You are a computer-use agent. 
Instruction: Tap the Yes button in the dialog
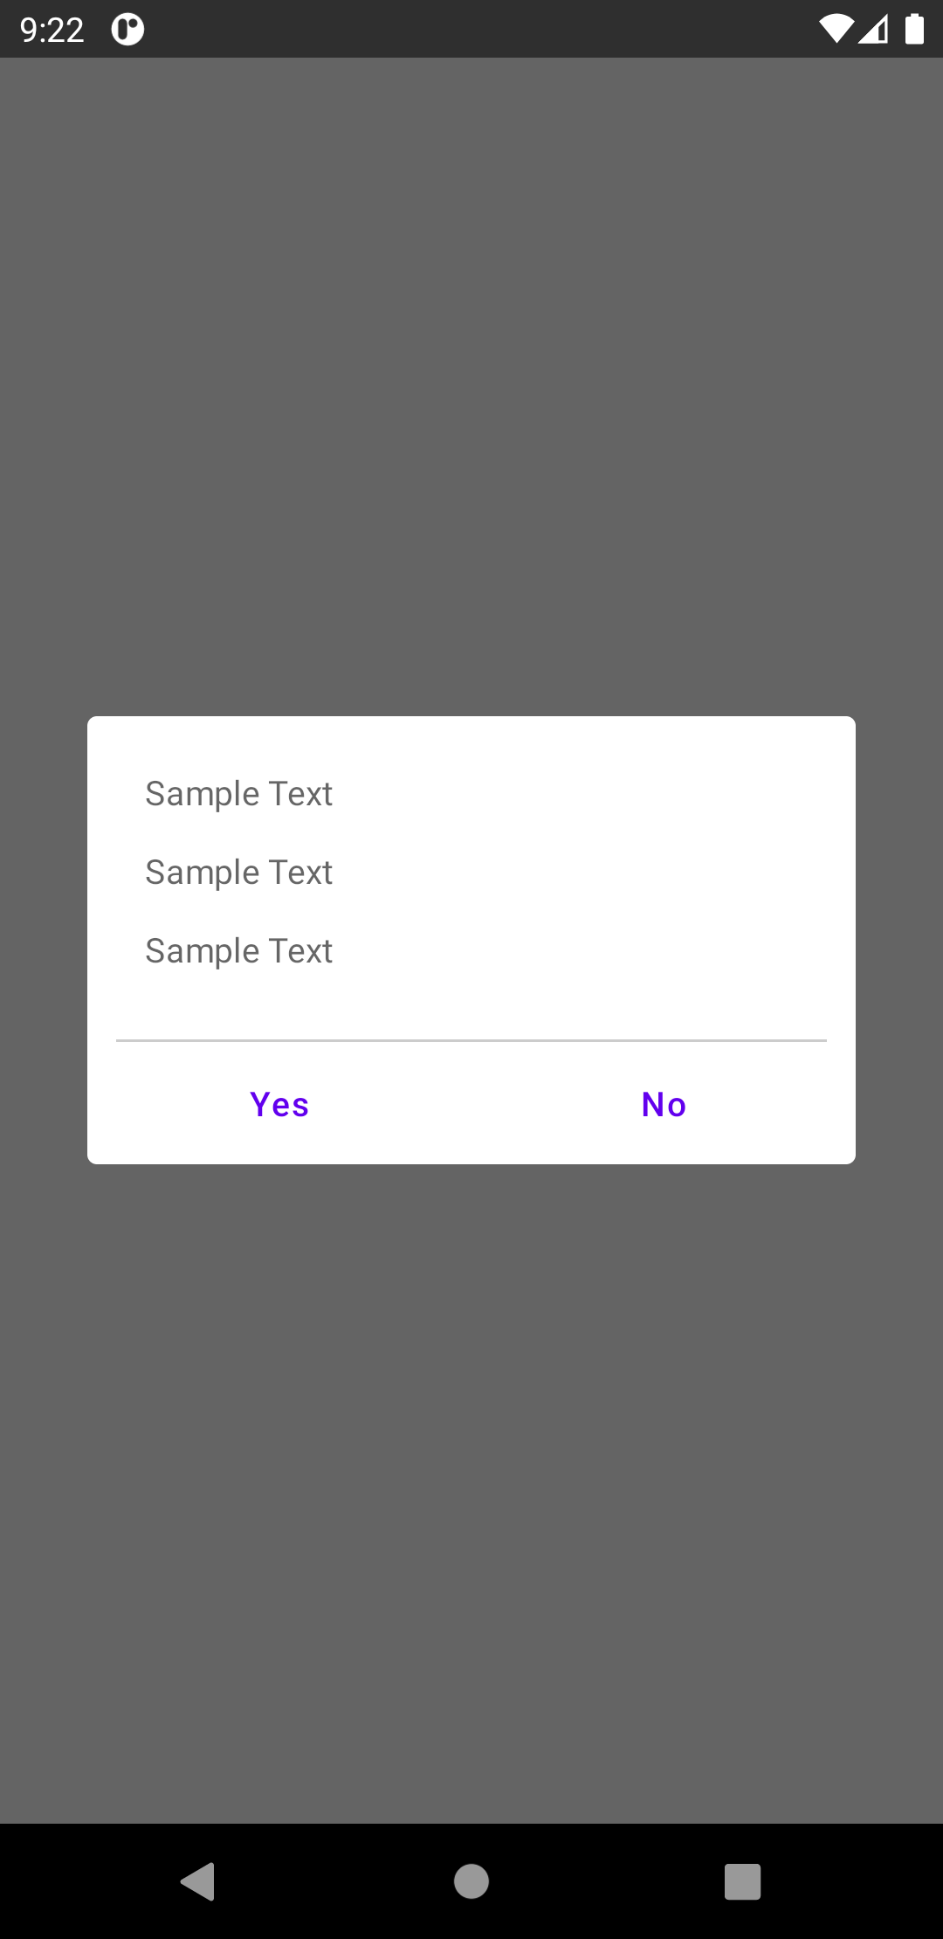point(279,1104)
